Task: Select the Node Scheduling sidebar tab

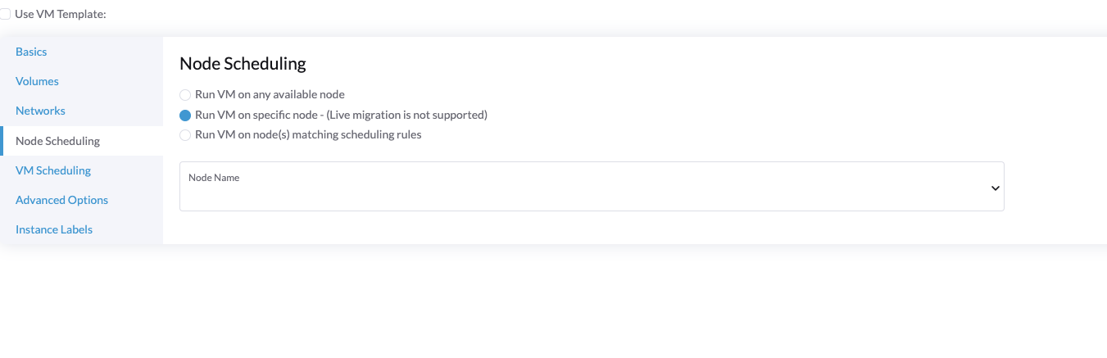Action: click(57, 141)
